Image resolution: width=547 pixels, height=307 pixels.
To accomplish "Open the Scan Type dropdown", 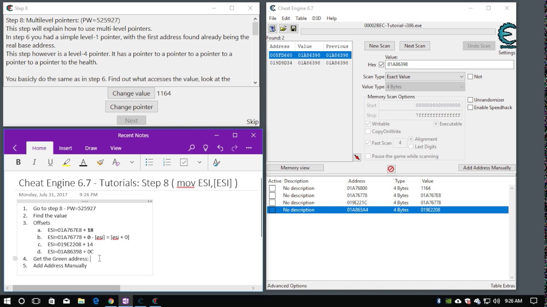I will [425, 77].
